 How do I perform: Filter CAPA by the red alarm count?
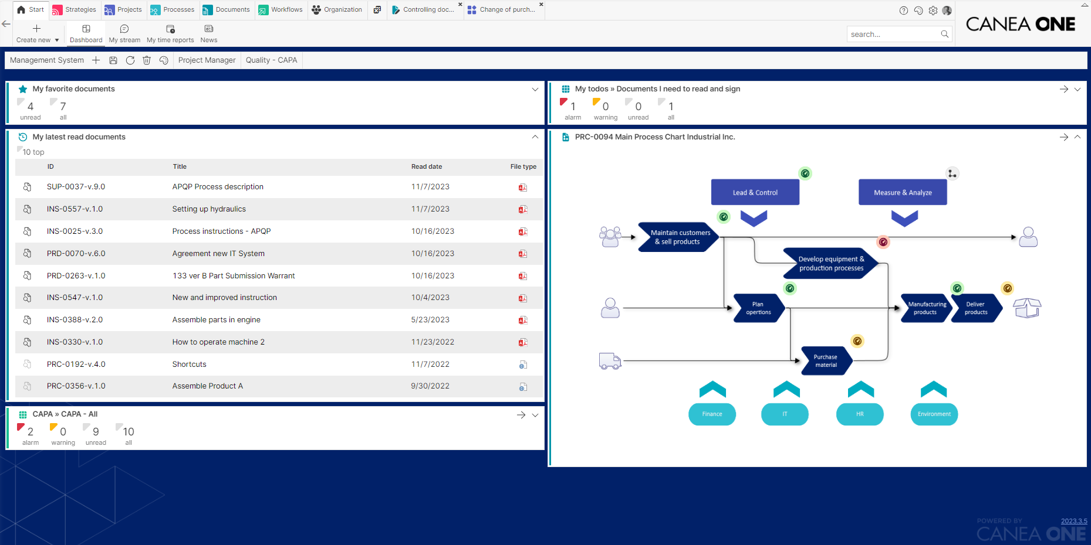click(28, 432)
